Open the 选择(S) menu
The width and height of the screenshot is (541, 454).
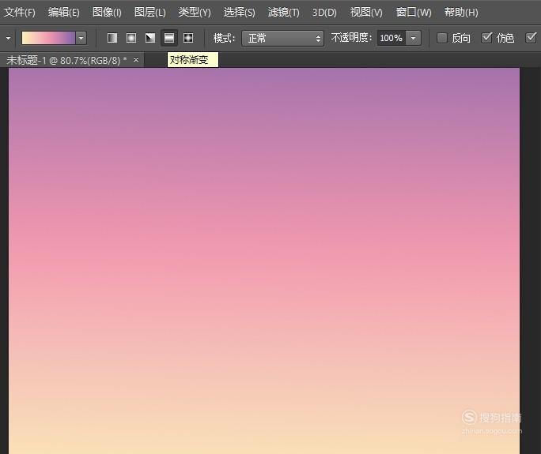pos(239,13)
